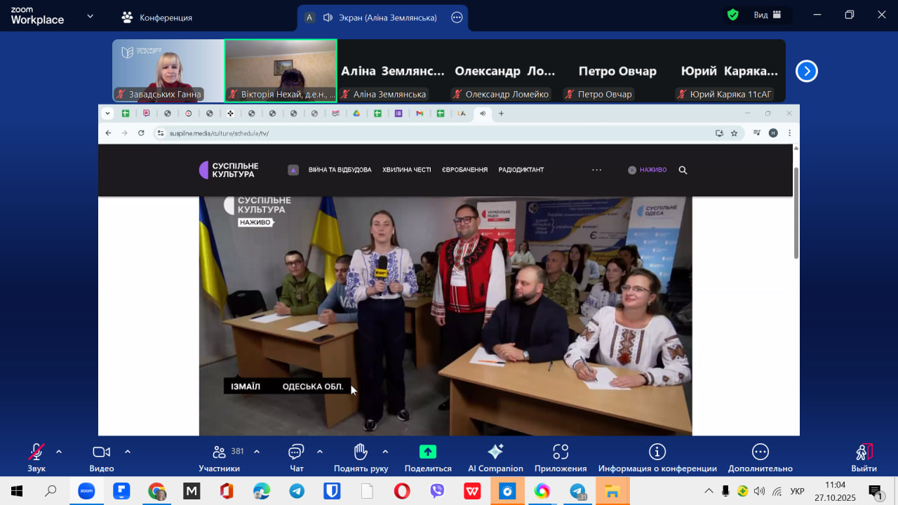This screenshot has width=898, height=505.
Task: Click the green encryption shield icon
Action: pos(733,15)
